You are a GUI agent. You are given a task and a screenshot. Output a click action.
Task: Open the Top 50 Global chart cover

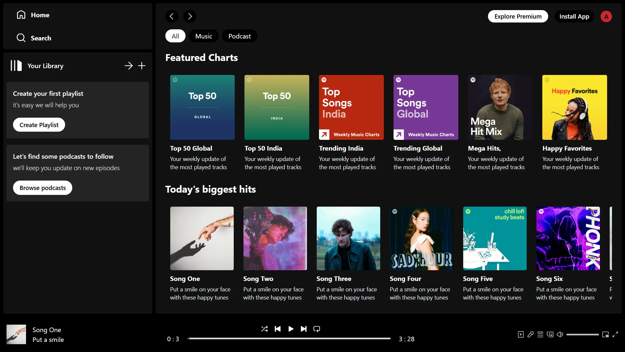point(202,108)
